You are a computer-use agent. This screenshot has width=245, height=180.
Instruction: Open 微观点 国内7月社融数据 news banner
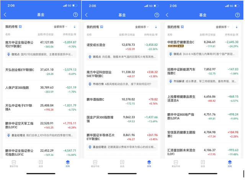click(41, 54)
